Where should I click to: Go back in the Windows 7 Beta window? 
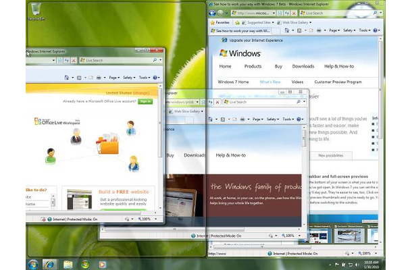coord(212,13)
